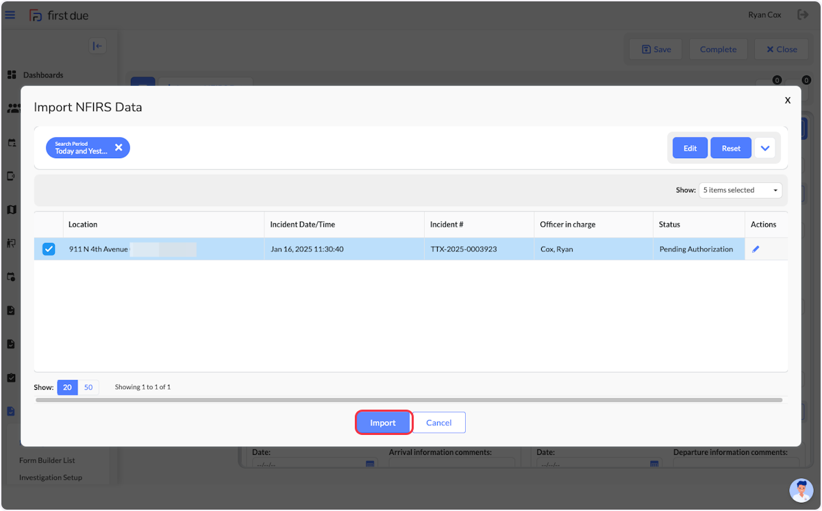Open Dashboards in the sidebar
822x511 pixels.
(x=43, y=75)
